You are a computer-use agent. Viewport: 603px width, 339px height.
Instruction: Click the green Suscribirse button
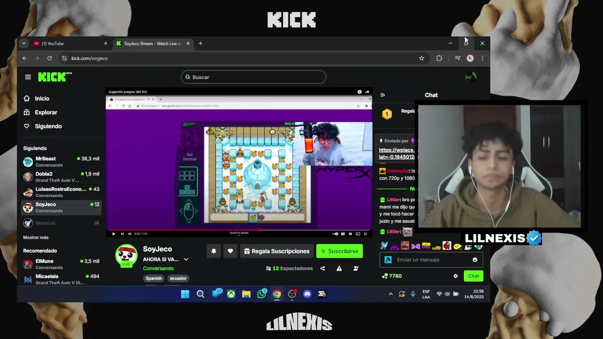point(339,251)
